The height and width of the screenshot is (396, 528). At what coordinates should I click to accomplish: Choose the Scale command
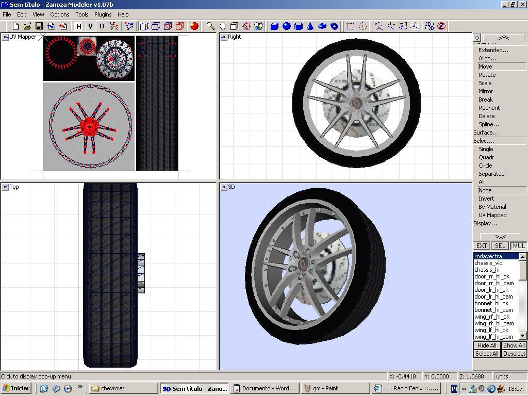485,83
